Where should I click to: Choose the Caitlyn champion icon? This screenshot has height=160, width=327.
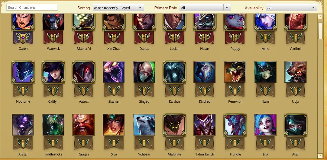53,72
